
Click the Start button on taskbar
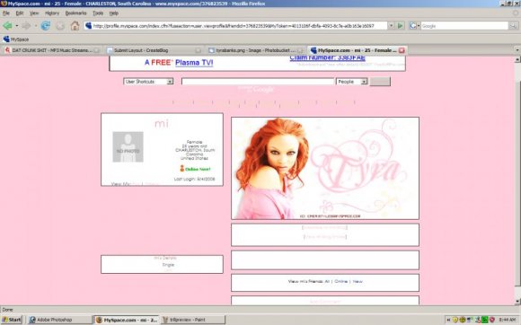pos(12,320)
